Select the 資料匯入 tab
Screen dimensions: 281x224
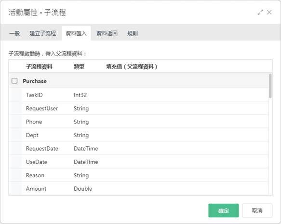76,33
